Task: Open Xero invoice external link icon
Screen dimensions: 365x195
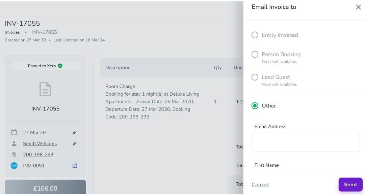Action: (75, 166)
